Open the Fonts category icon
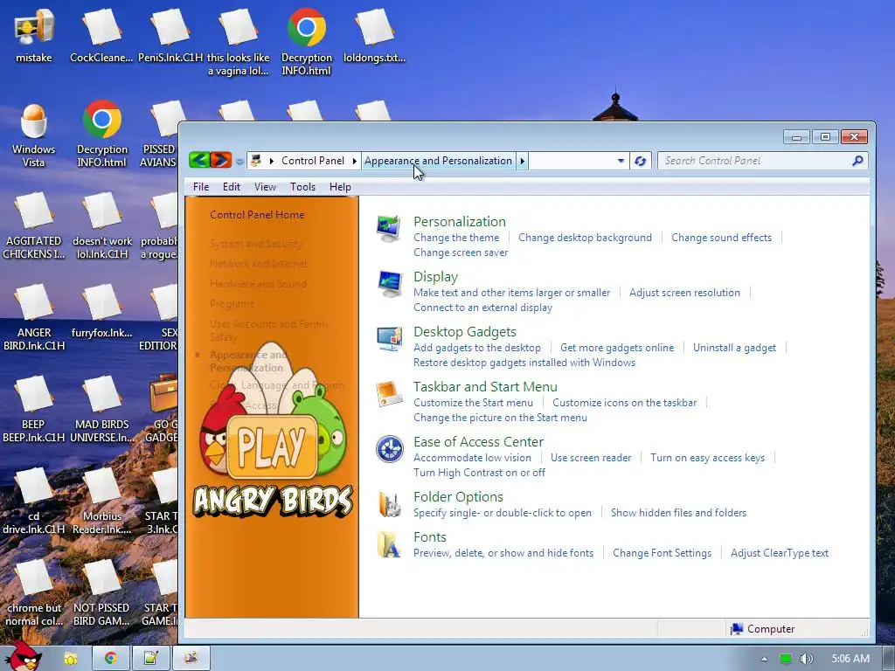 (389, 544)
